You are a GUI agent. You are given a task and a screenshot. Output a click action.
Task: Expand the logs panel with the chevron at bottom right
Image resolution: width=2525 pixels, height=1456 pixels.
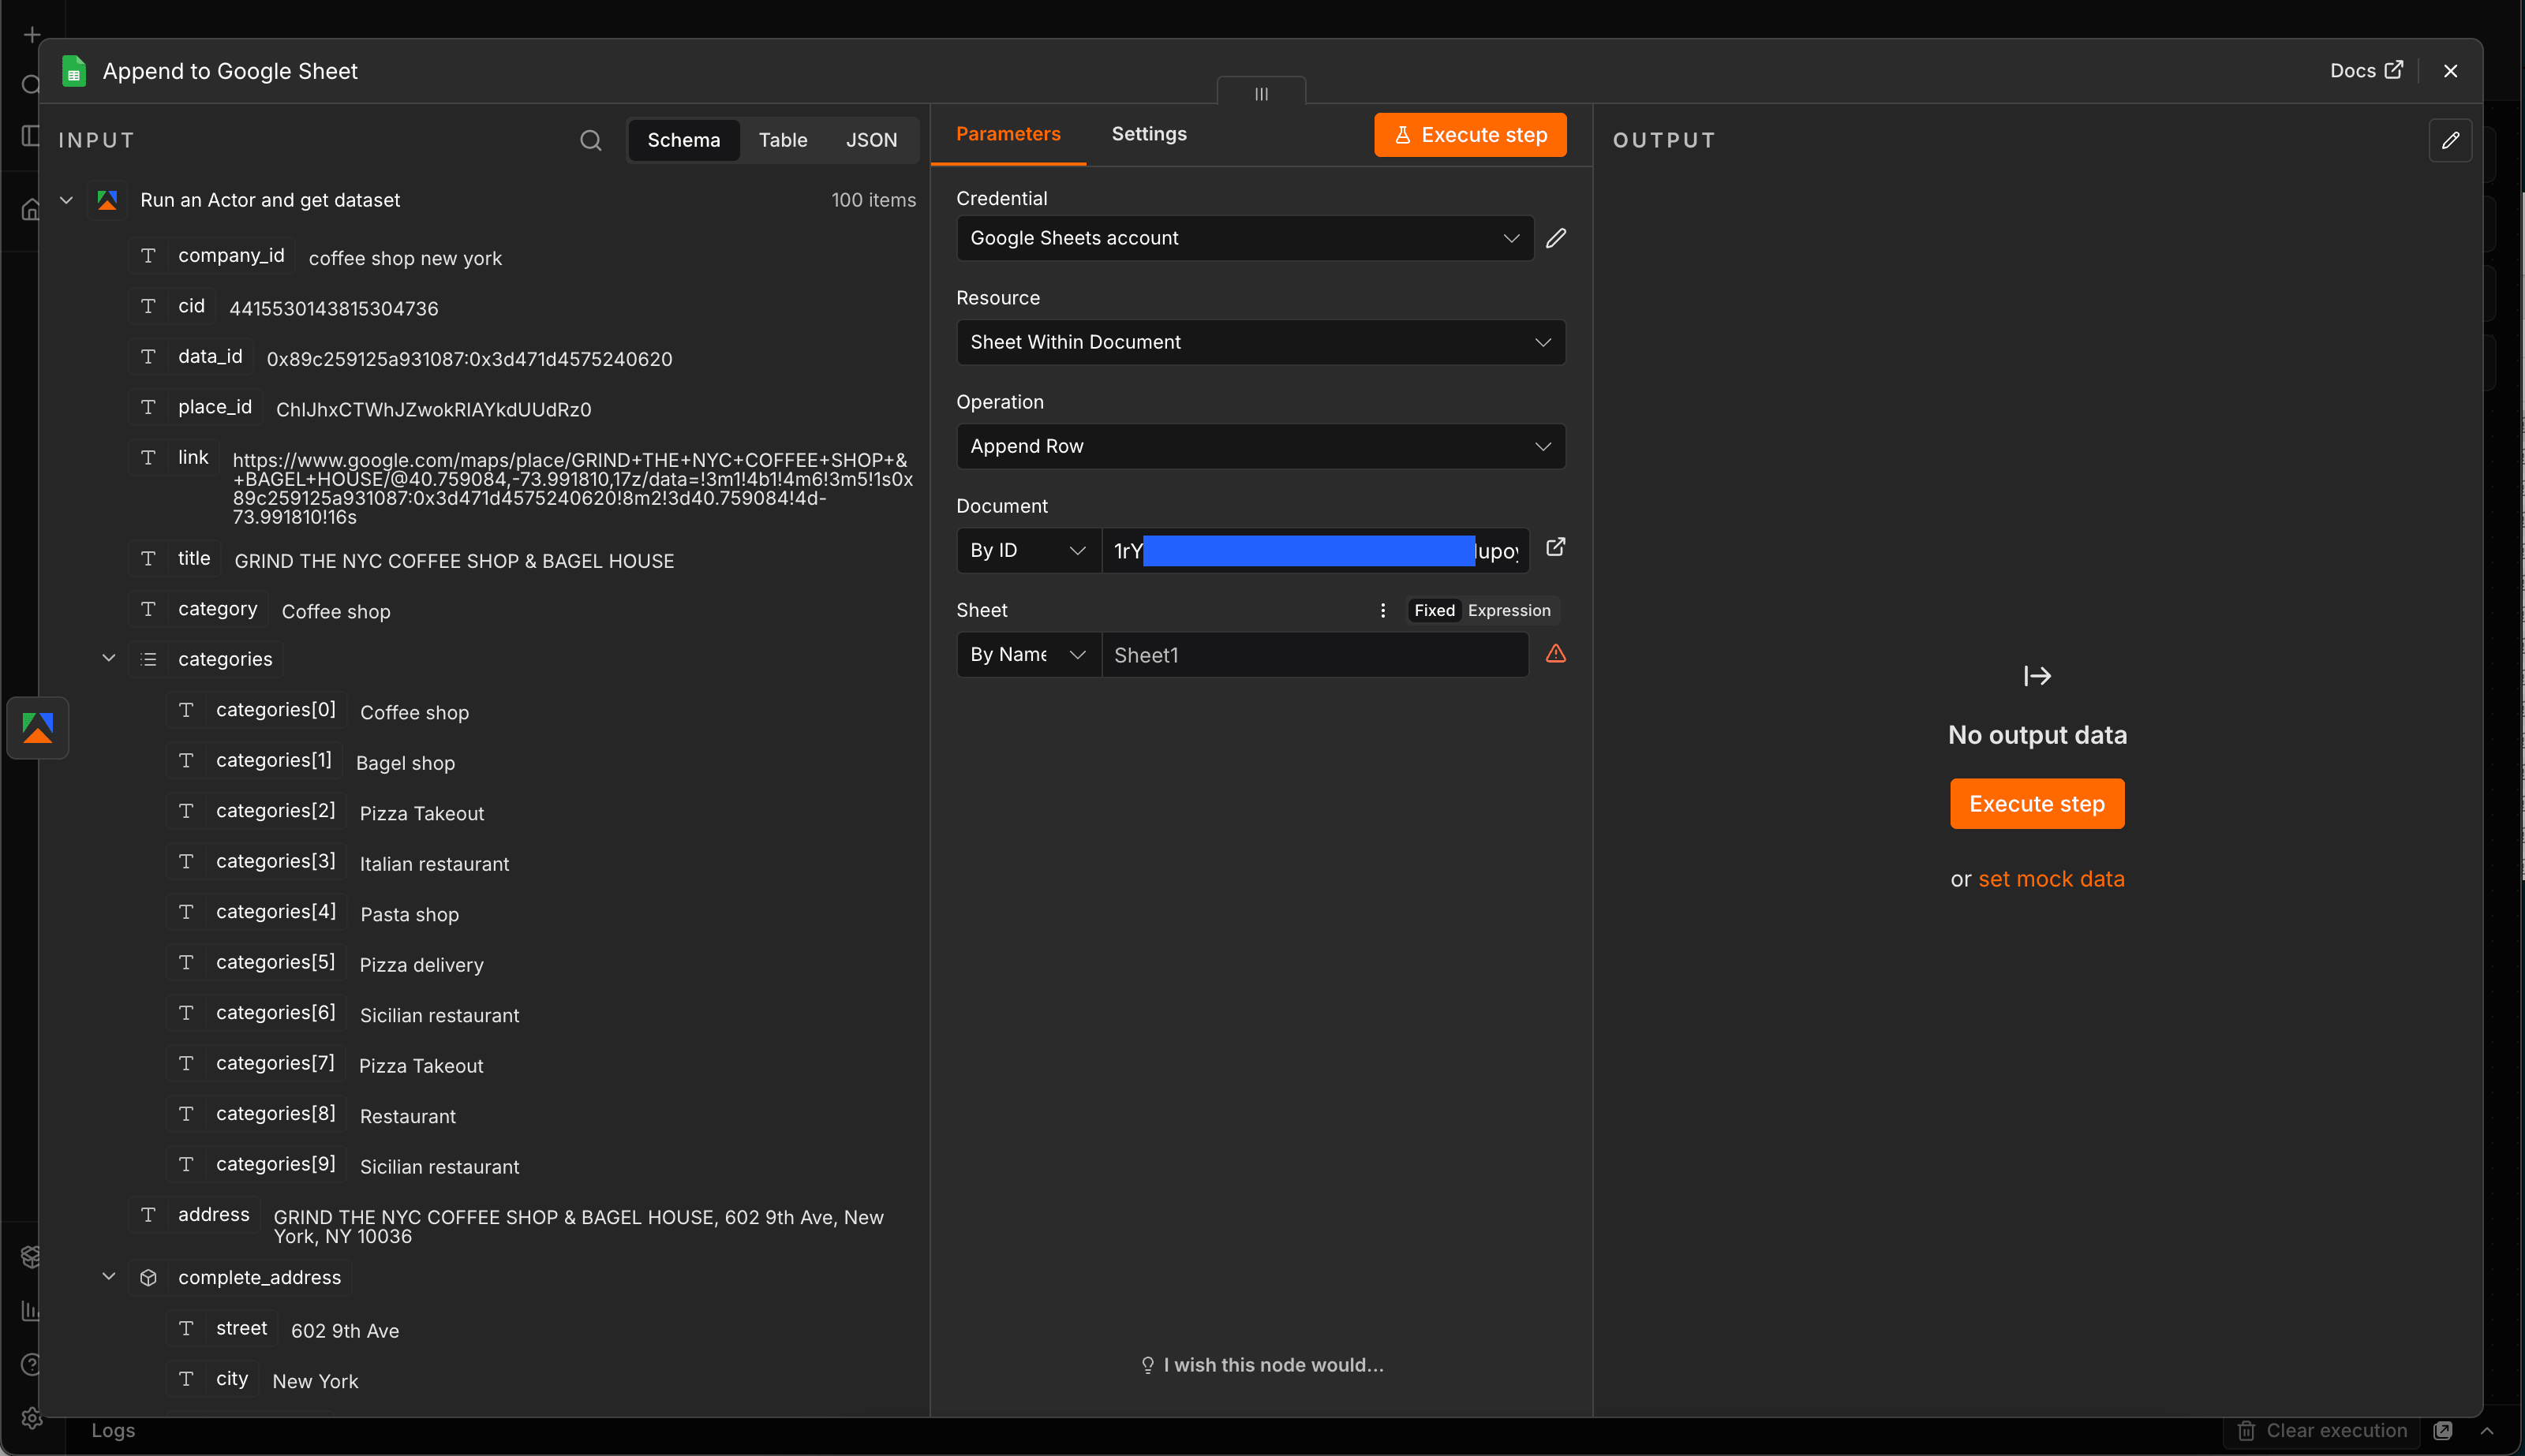2487,1431
